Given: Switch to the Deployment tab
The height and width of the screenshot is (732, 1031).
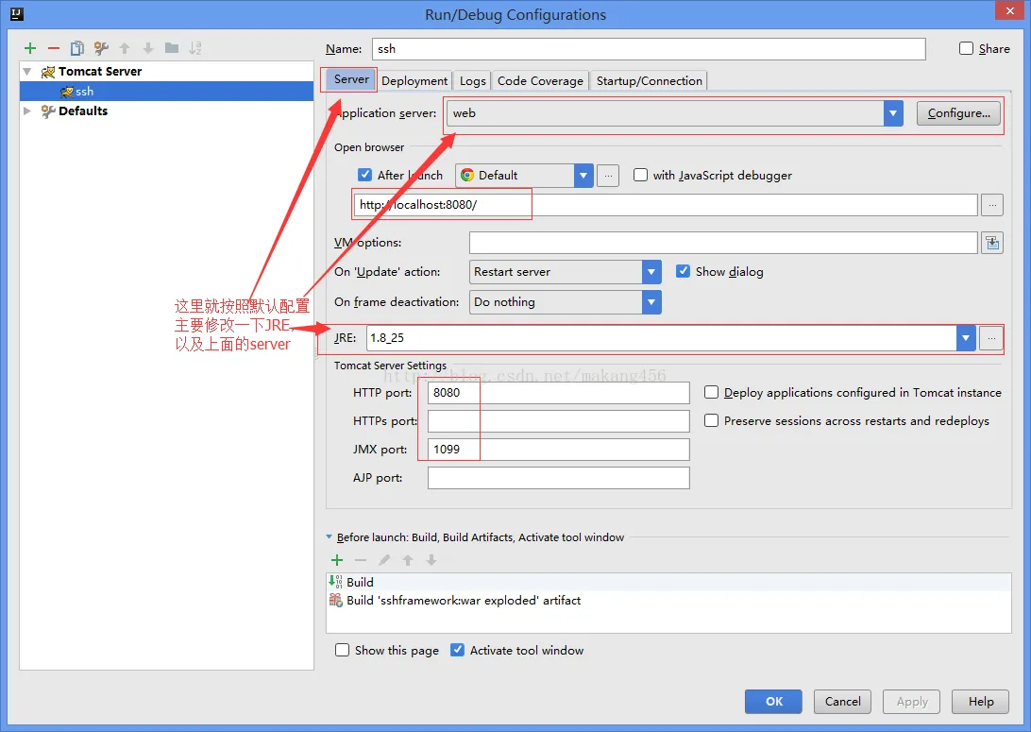Looking at the screenshot, I should coord(414,81).
